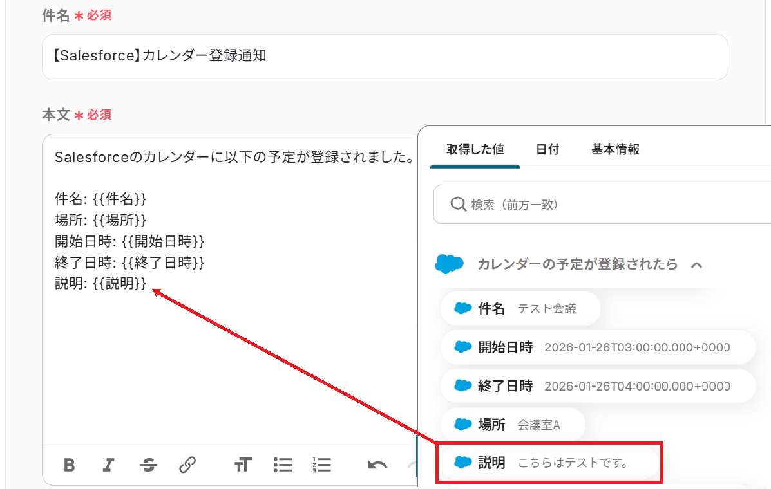The image size is (771, 489).
Task: Click the {{場所}} placeholder line
Action: [x=100, y=220]
